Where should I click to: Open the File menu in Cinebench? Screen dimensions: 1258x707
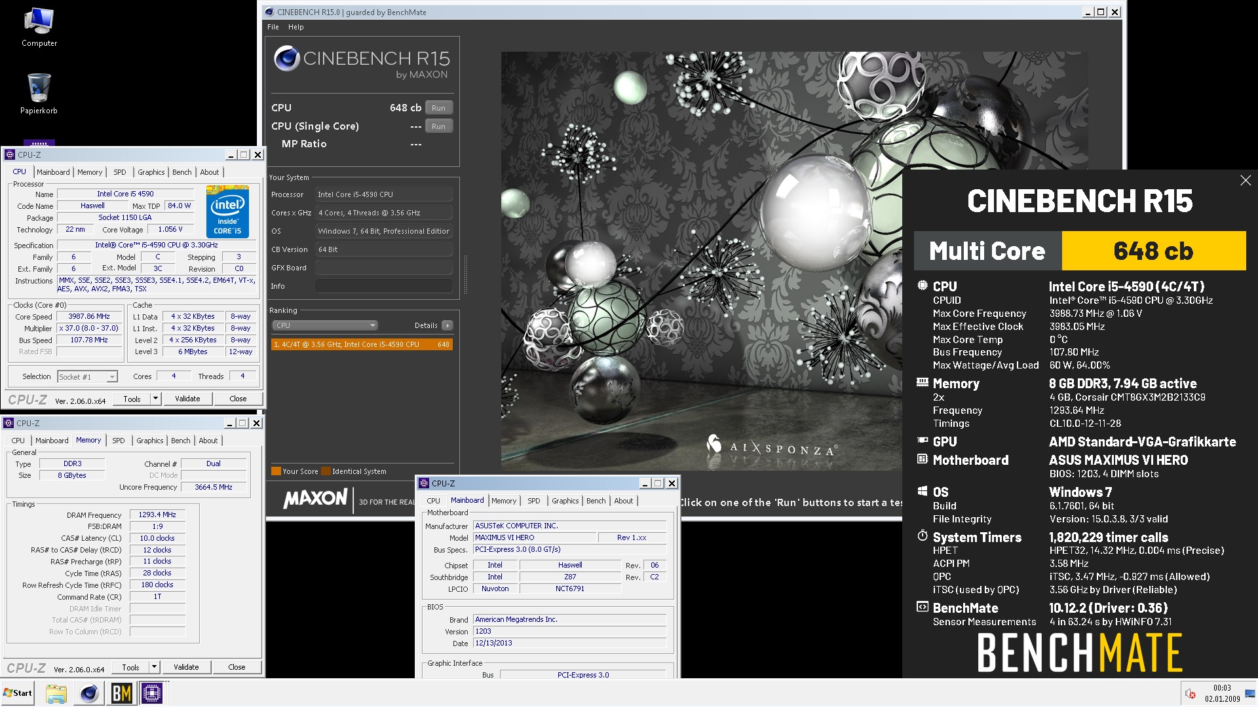pyautogui.click(x=273, y=27)
